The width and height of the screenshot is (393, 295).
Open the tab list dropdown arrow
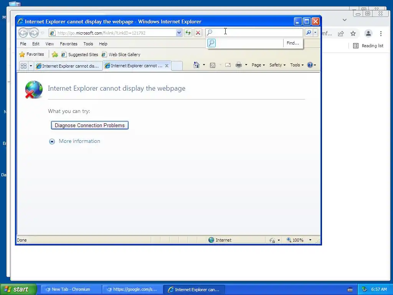(x=31, y=66)
